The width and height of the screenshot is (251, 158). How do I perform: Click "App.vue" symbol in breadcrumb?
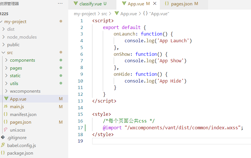point(159,14)
